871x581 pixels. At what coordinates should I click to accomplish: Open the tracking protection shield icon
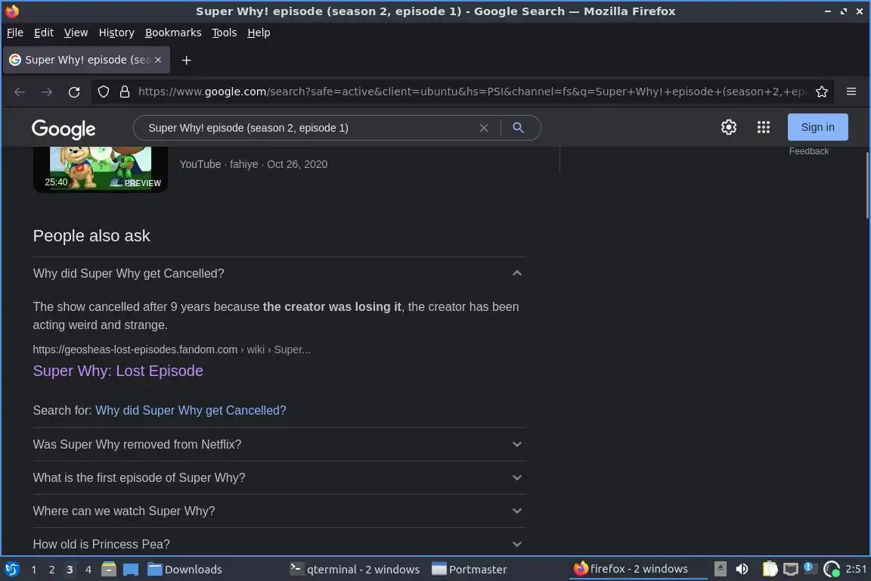pos(104,92)
